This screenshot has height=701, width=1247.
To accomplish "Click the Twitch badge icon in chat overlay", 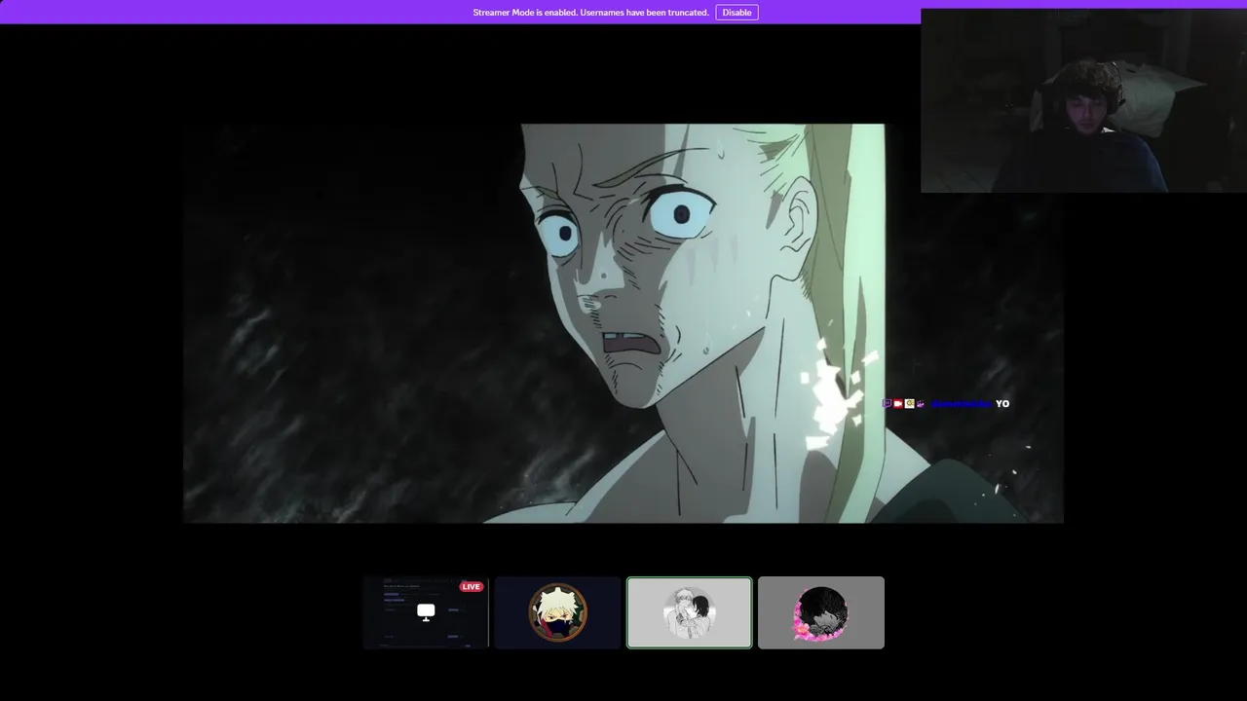I will 887,403.
